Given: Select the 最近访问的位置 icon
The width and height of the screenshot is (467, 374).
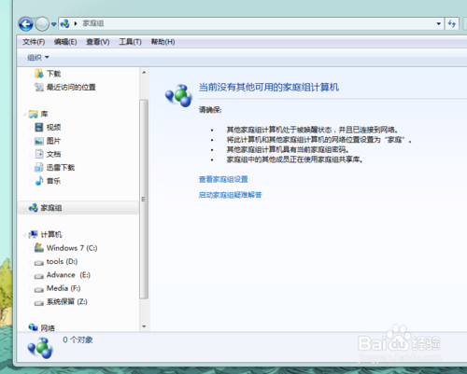Looking at the screenshot, I should tap(39, 87).
